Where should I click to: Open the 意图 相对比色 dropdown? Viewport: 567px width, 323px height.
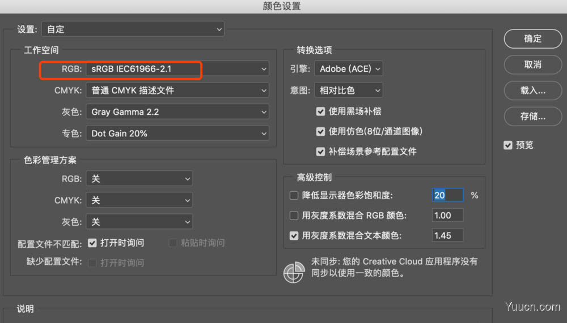(x=349, y=90)
